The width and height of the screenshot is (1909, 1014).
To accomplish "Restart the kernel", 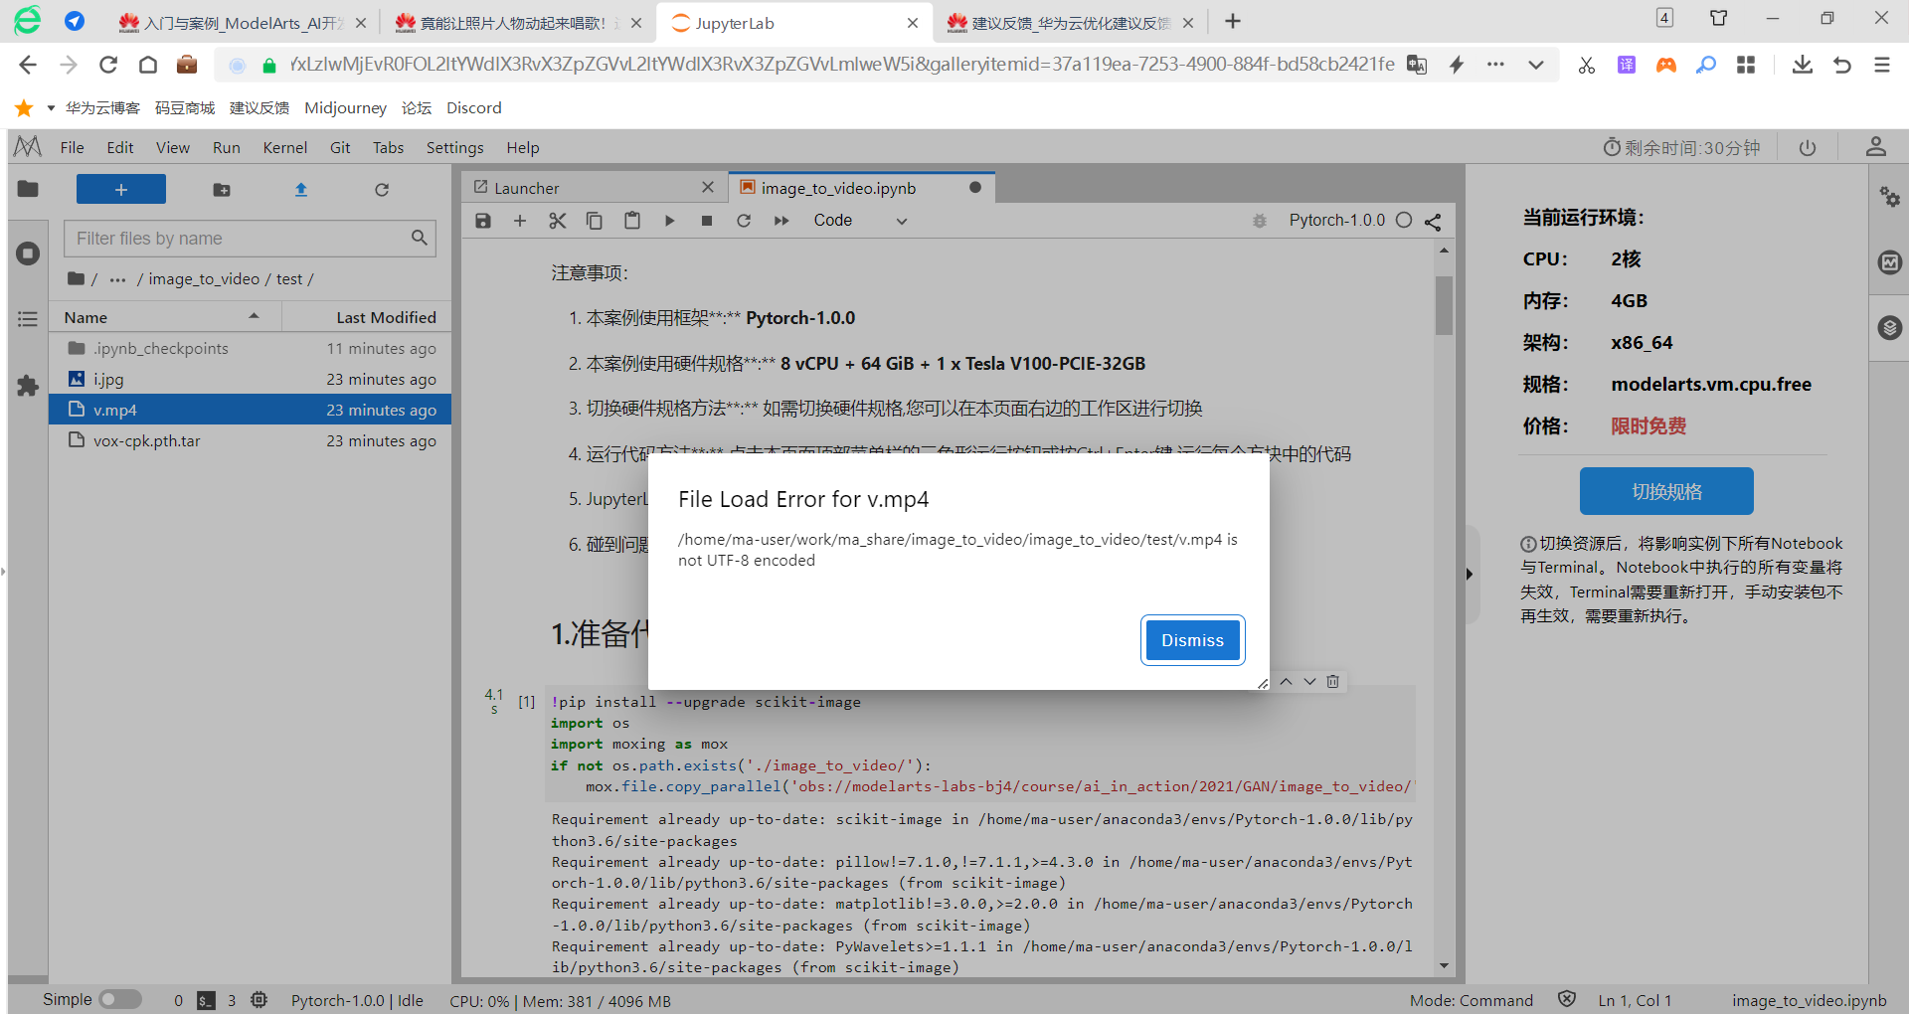I will 744,221.
